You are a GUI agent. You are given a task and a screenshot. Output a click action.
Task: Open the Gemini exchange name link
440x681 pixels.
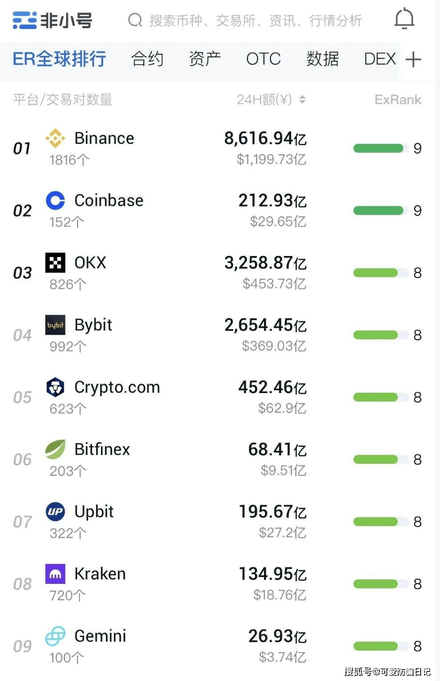click(100, 636)
